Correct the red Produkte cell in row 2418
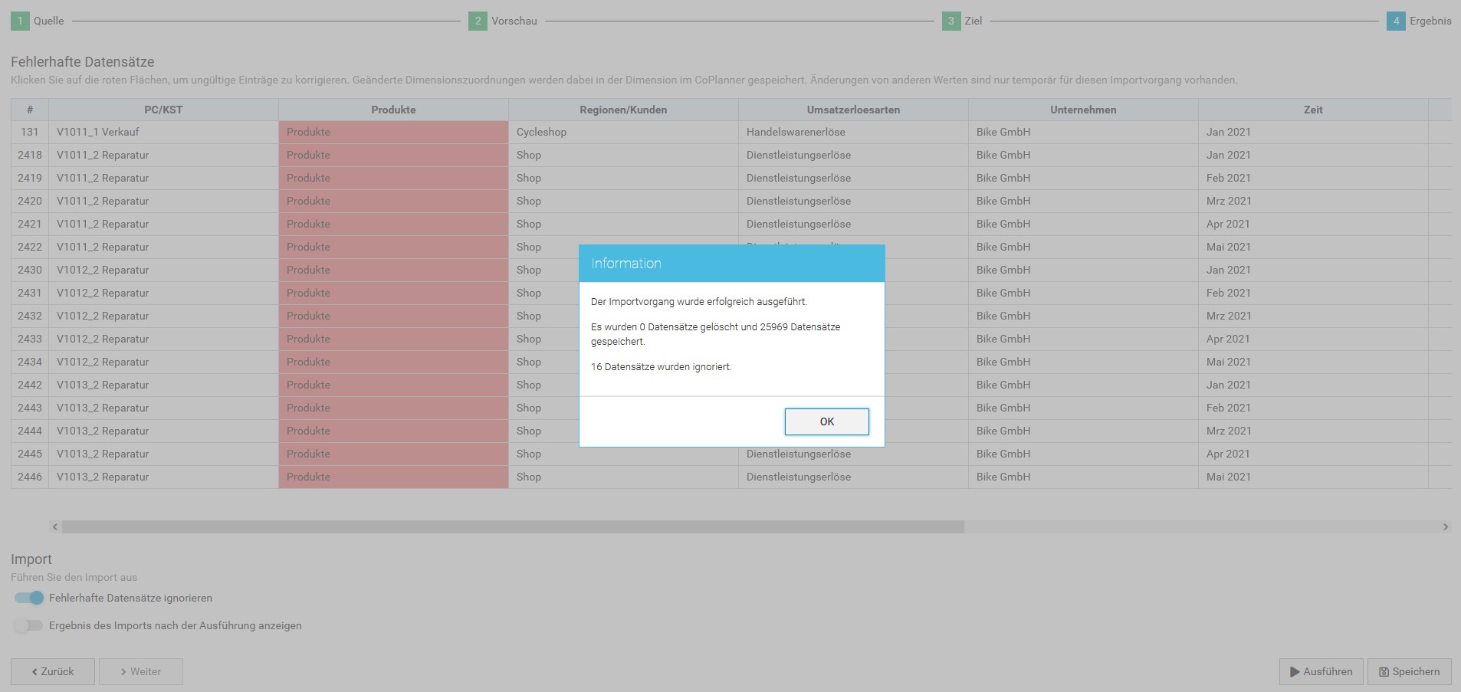Screen dimensions: 1461x692 tap(393, 155)
